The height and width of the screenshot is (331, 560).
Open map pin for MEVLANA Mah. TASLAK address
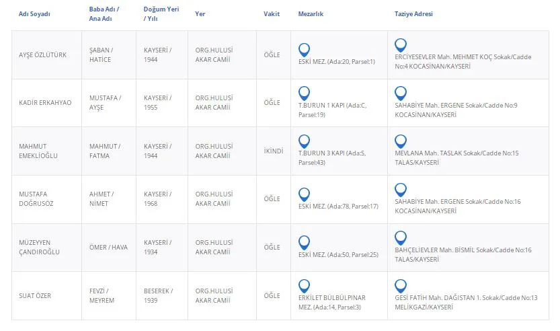(x=401, y=141)
